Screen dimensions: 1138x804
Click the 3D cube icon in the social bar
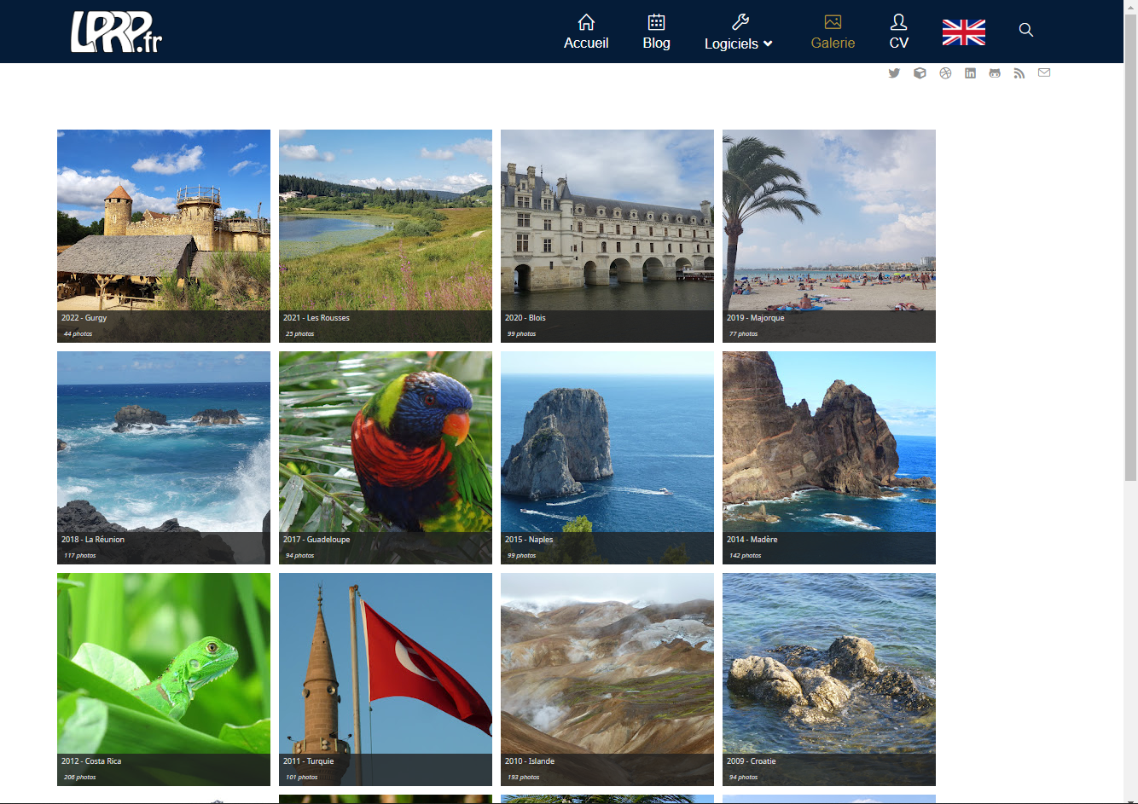(x=920, y=73)
